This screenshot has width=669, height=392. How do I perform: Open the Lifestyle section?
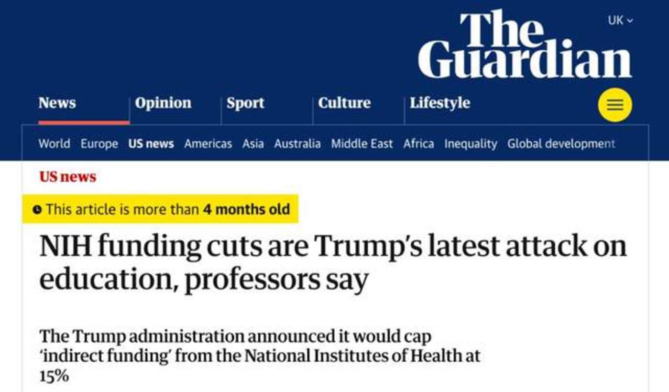(440, 103)
